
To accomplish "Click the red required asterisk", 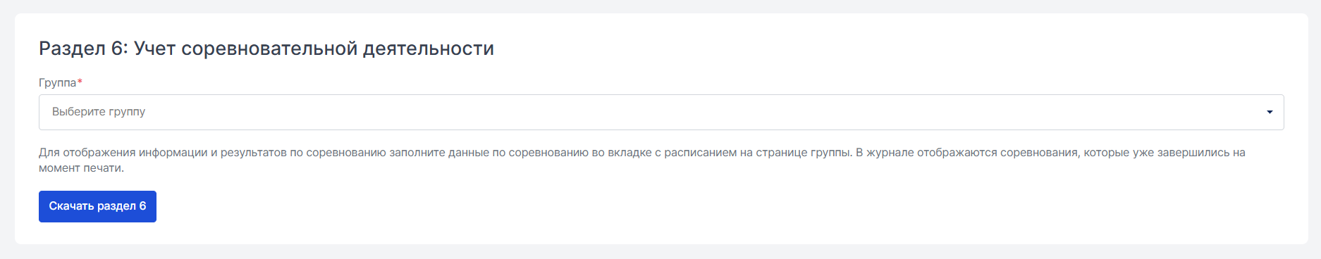I will 80,82.
